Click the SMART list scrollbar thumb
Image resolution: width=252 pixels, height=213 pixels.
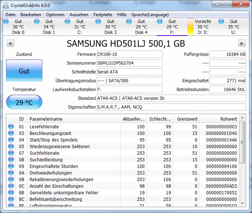242,142
